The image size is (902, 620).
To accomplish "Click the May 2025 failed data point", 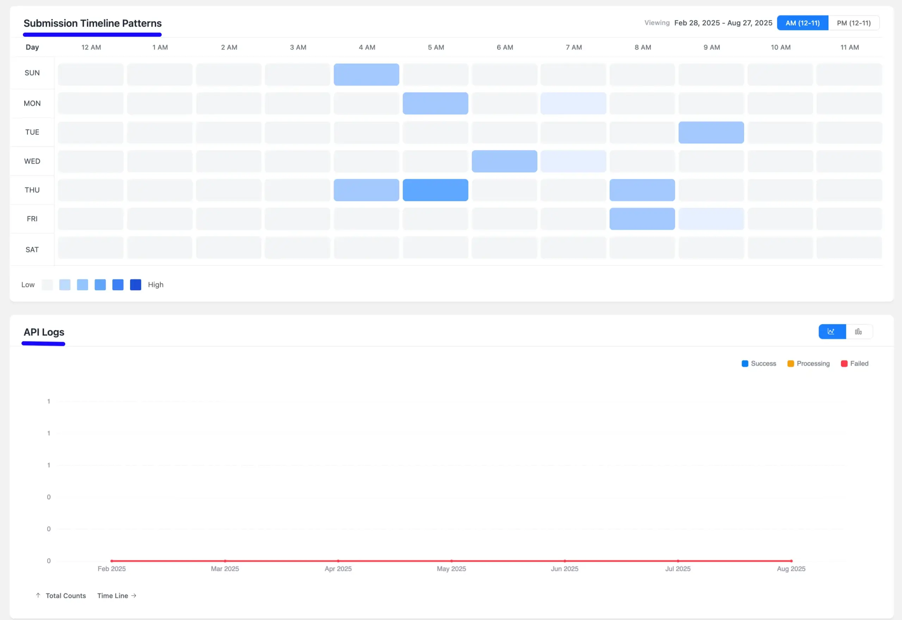I will click(x=451, y=561).
